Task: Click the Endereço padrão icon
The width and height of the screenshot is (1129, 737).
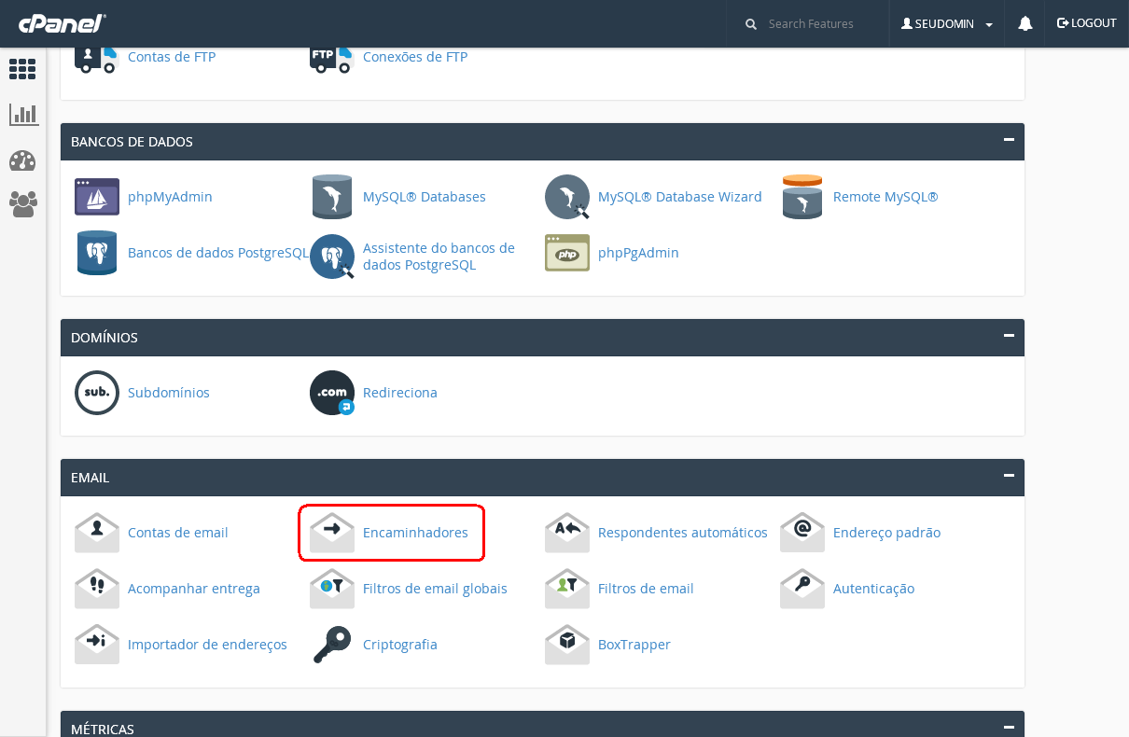Action: tap(802, 533)
